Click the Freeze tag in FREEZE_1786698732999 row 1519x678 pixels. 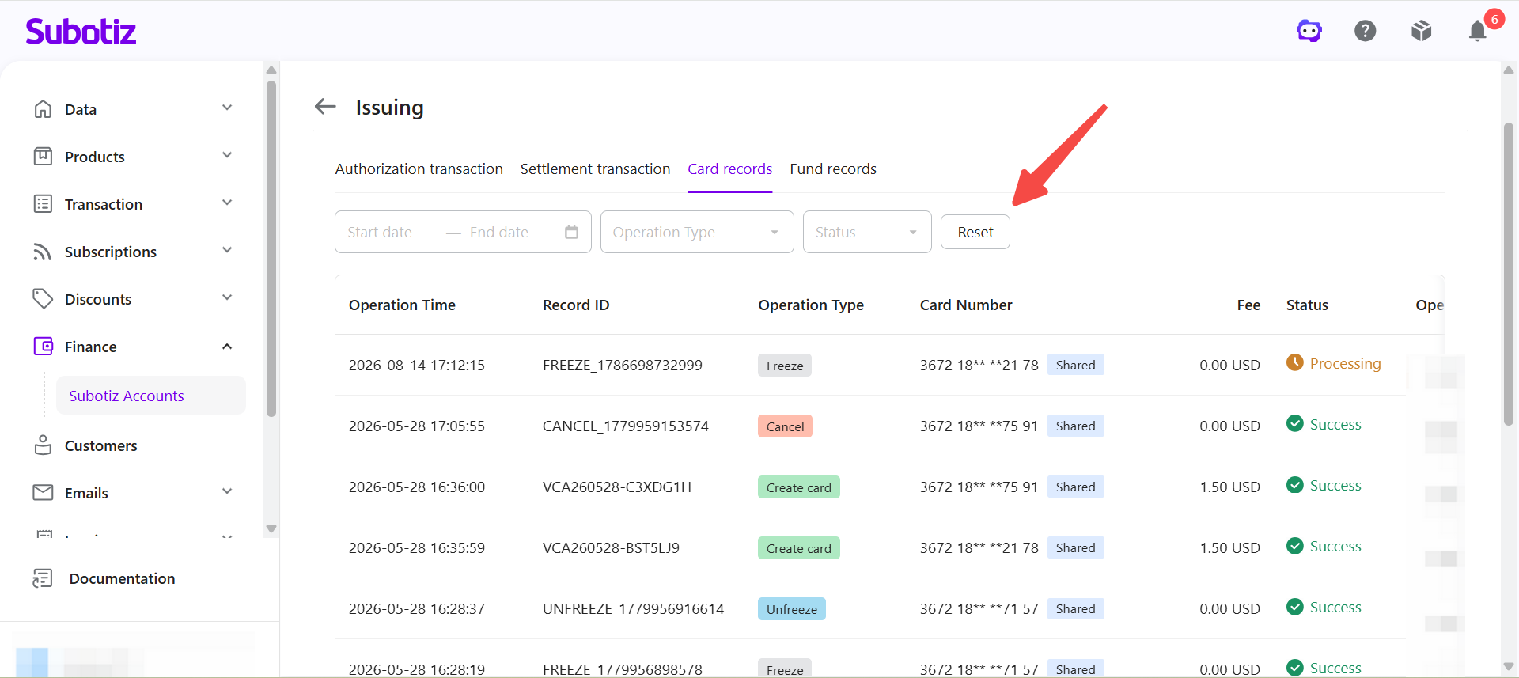pos(785,366)
